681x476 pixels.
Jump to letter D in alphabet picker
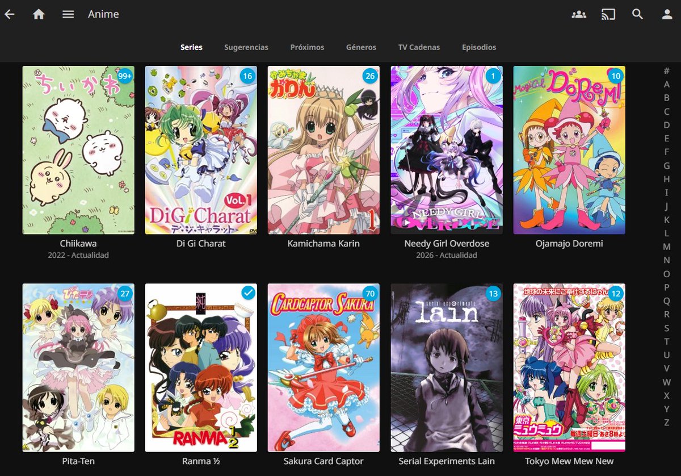click(x=667, y=124)
